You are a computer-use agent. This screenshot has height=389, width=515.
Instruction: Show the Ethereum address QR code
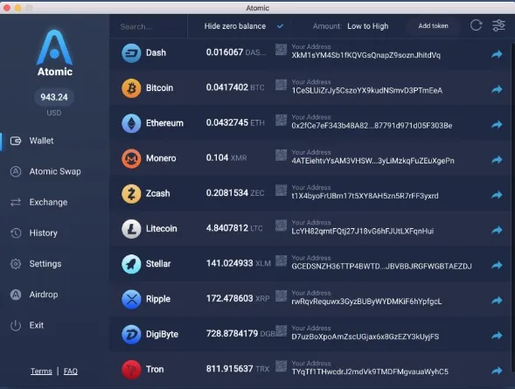pyautogui.click(x=281, y=120)
